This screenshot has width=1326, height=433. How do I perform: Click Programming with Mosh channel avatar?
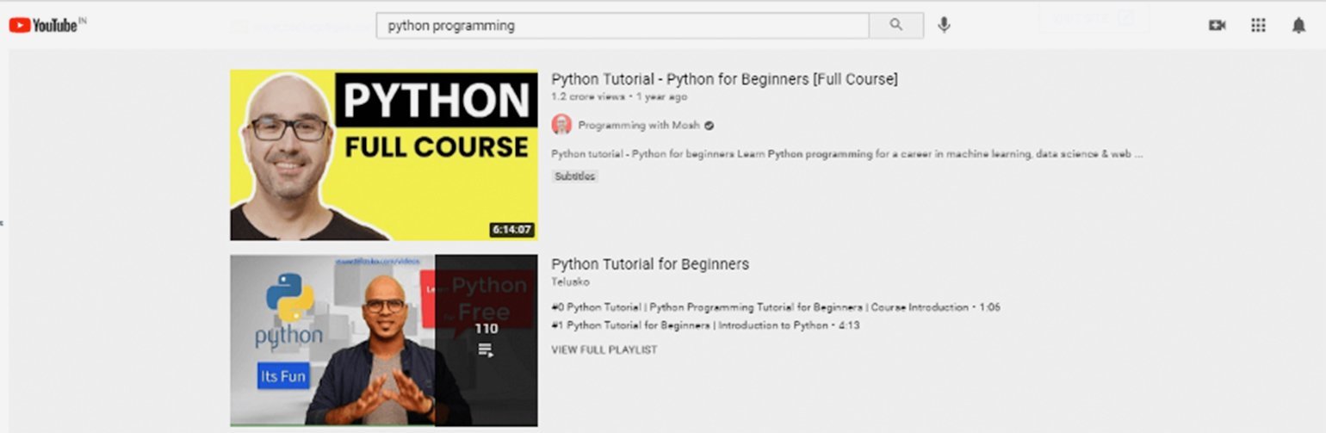coord(561,125)
